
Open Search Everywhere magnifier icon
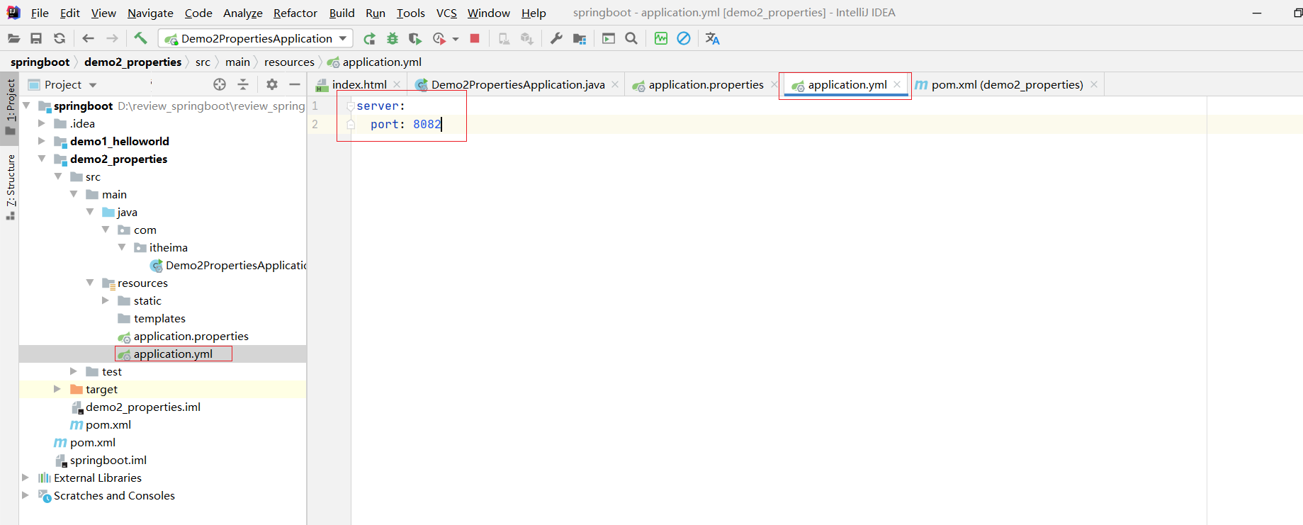pos(631,38)
